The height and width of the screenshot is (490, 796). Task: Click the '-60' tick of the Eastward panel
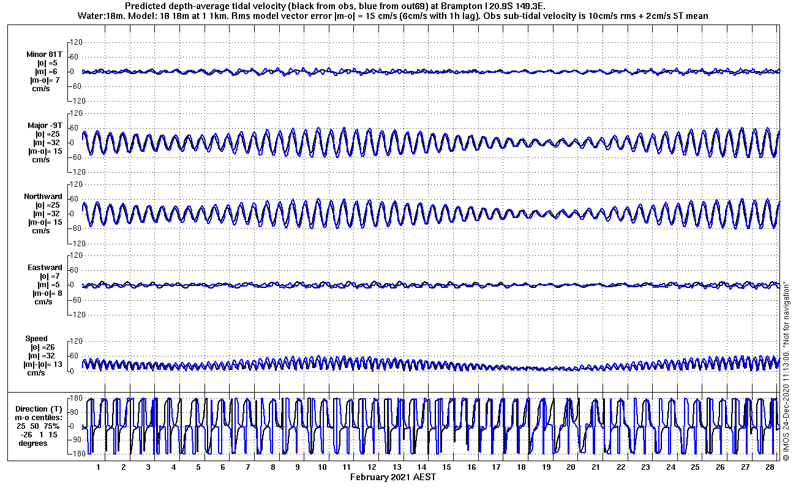pyautogui.click(x=75, y=300)
